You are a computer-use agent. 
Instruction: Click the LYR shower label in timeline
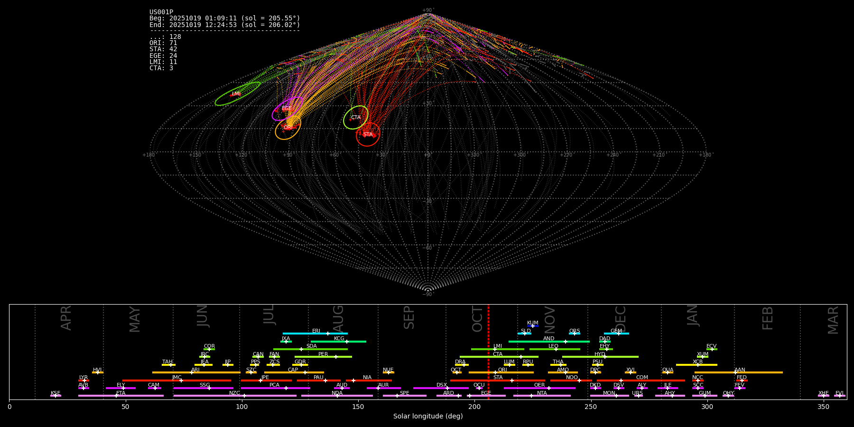[84, 377]
